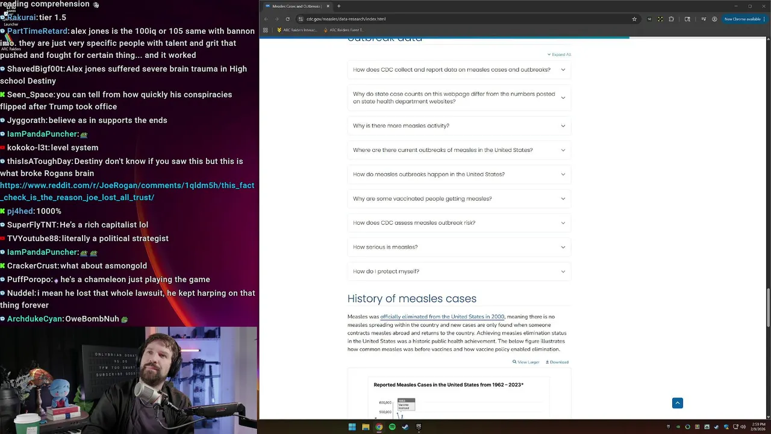Open taskbar clock showing 2:59 PM

(x=758, y=427)
